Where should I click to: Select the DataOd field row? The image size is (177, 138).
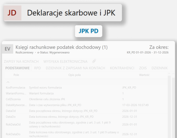coord(10,111)
